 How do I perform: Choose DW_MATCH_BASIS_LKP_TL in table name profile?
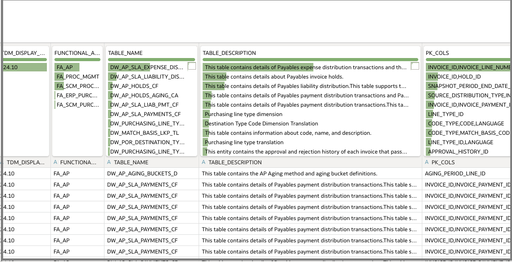[145, 133]
